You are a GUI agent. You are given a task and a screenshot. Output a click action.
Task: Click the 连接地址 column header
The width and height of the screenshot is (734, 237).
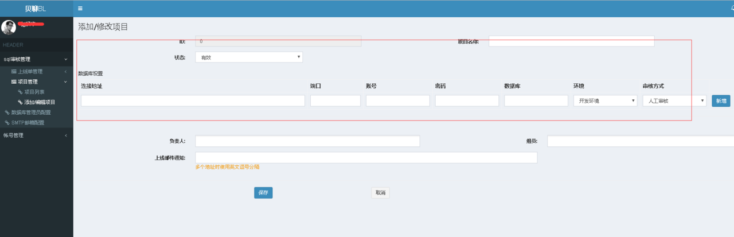point(92,86)
